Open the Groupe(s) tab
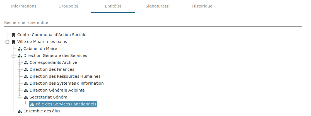The height and width of the screenshot is (116, 311). 68,6
